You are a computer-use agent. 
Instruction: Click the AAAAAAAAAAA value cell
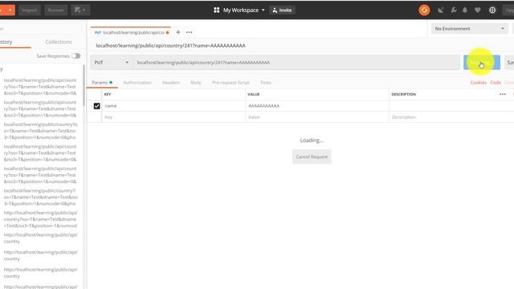[317, 106]
